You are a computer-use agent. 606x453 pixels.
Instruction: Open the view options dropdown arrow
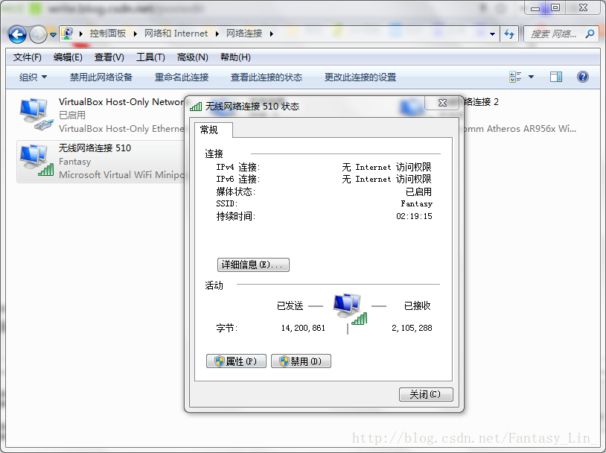(531, 77)
